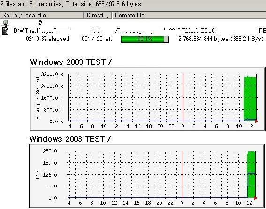Click the green traffic area in bits graph
Image resolution: width=266 pixels, height=209 pixels.
point(250,99)
